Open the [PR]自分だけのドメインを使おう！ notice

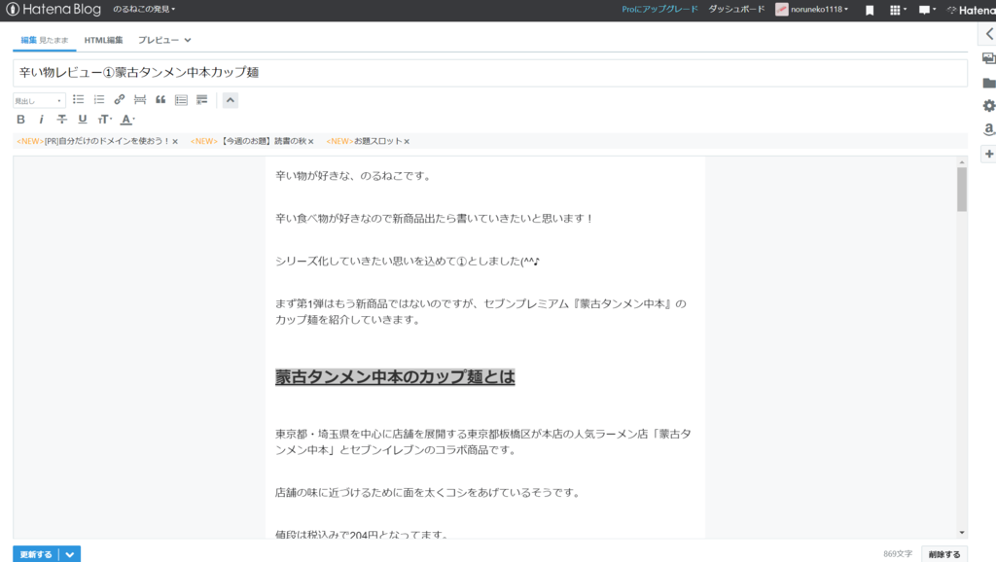[x=93, y=141]
